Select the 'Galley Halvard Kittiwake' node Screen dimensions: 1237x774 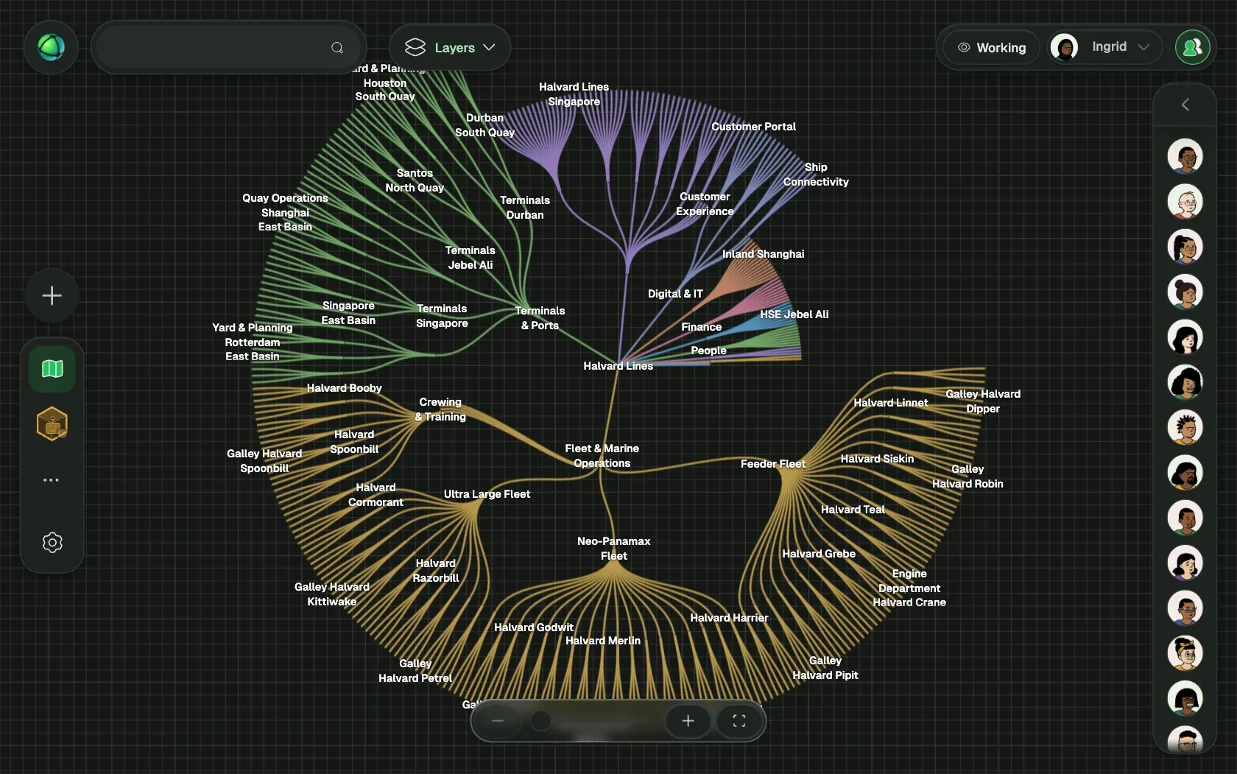[332, 594]
